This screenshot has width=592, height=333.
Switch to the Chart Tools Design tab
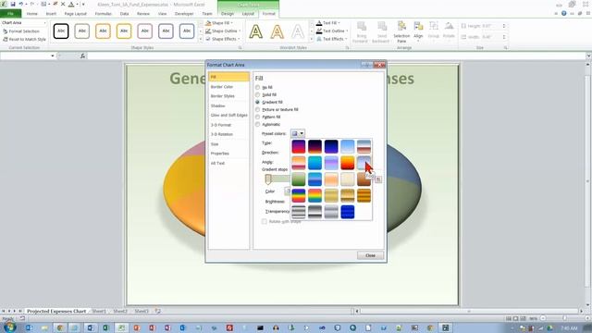tap(228, 14)
